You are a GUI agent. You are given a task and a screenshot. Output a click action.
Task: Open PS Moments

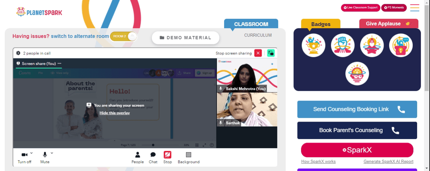394,8
